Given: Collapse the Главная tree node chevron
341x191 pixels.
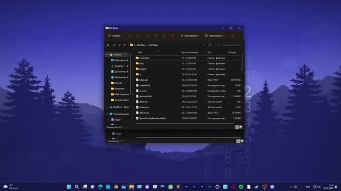Looking at the screenshot, I should [x=107, y=55].
